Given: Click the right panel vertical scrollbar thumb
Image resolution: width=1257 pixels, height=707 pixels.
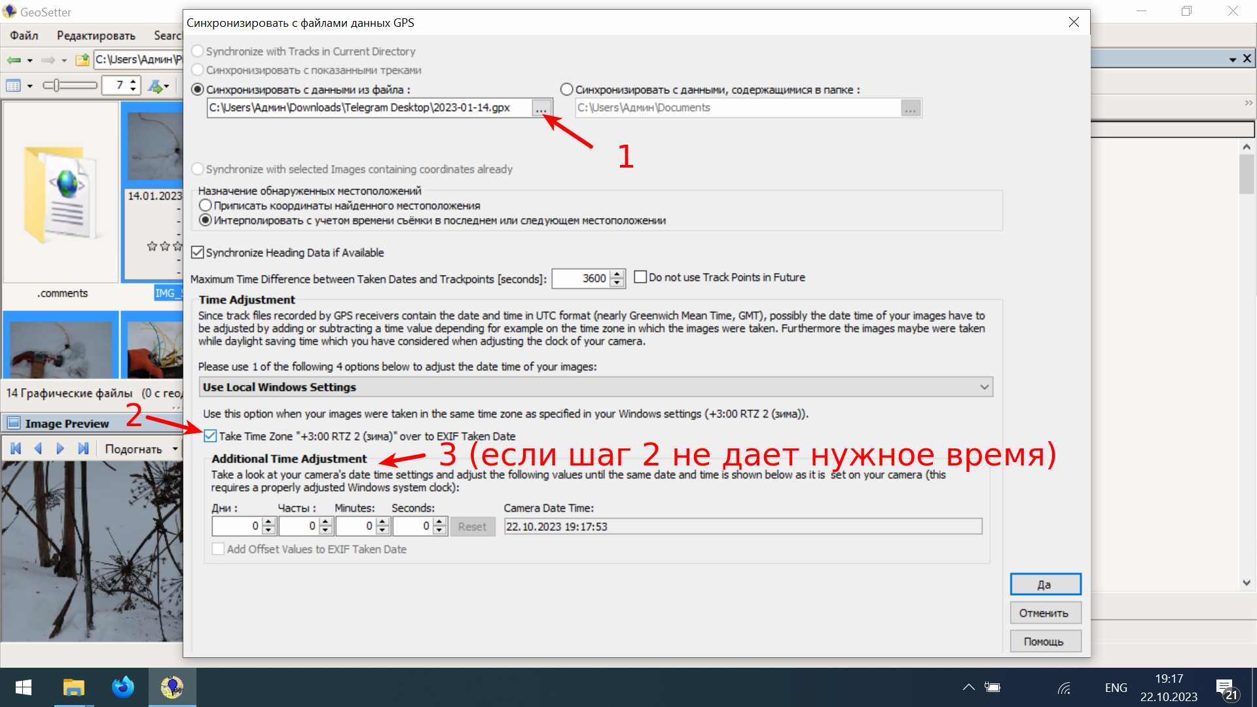Looking at the screenshot, I should click(x=1247, y=174).
